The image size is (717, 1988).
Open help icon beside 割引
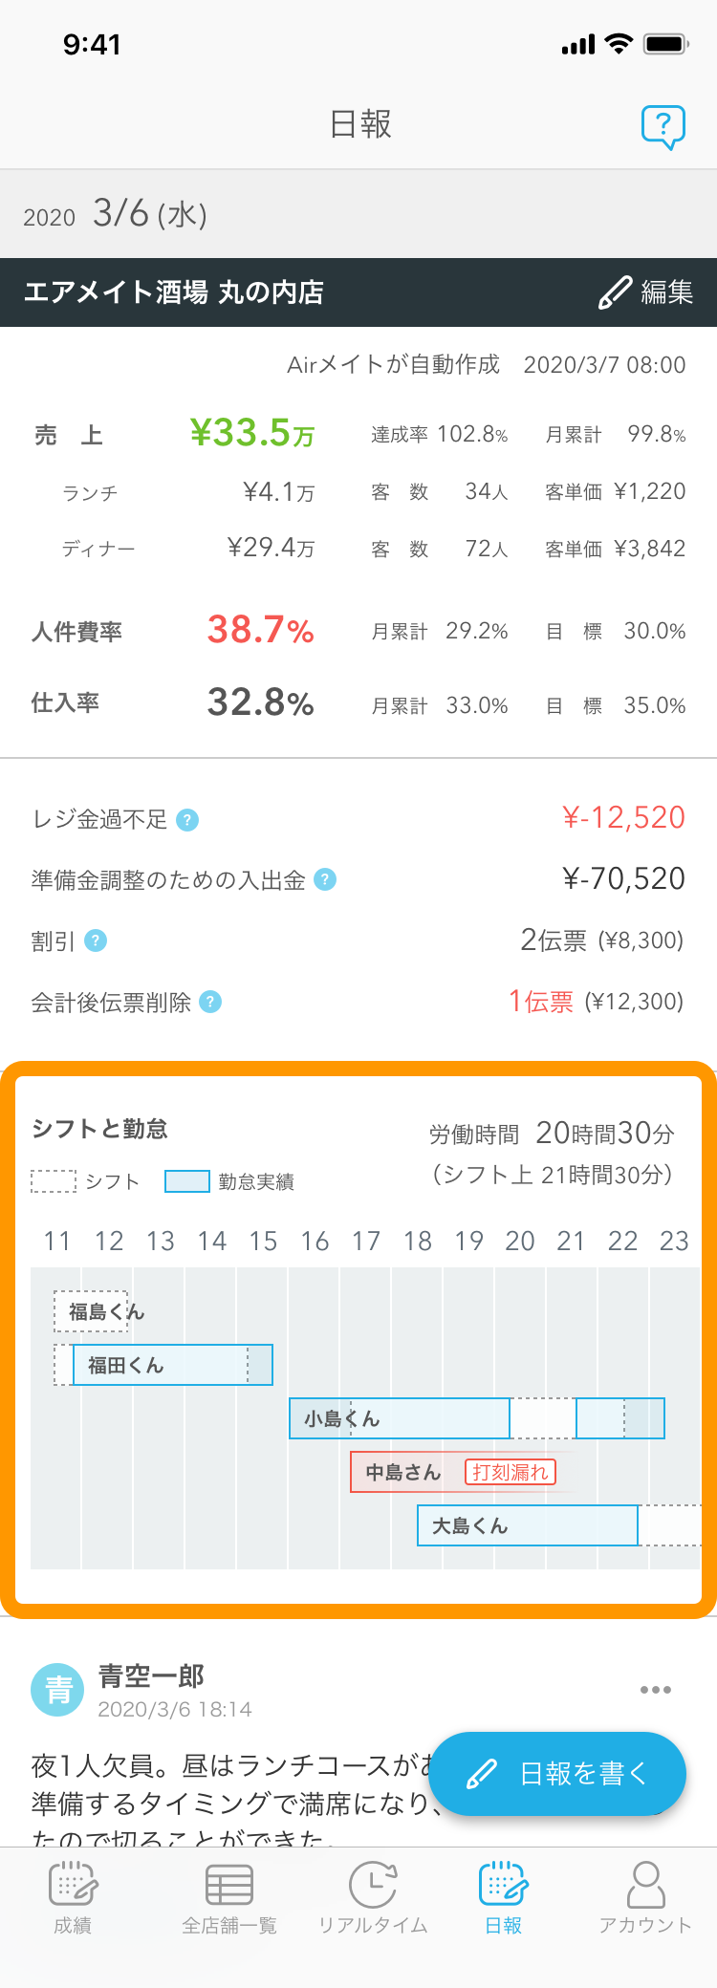pyautogui.click(x=96, y=940)
